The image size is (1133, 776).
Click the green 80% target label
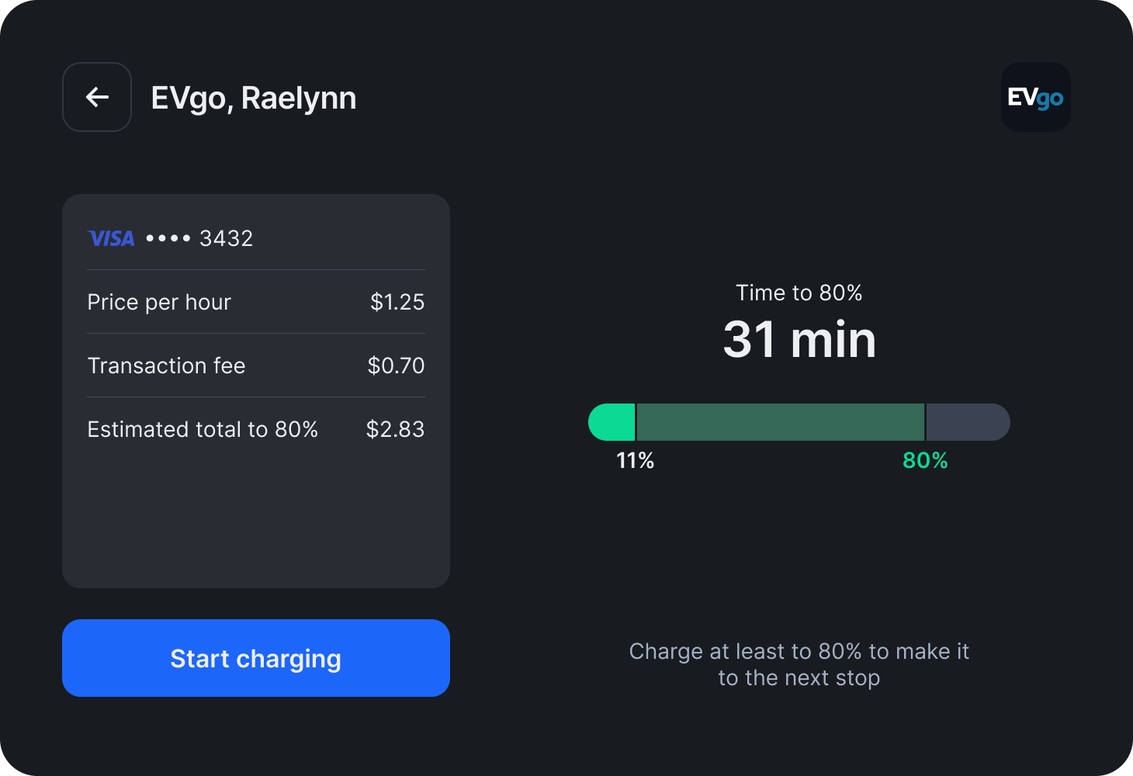tap(923, 460)
